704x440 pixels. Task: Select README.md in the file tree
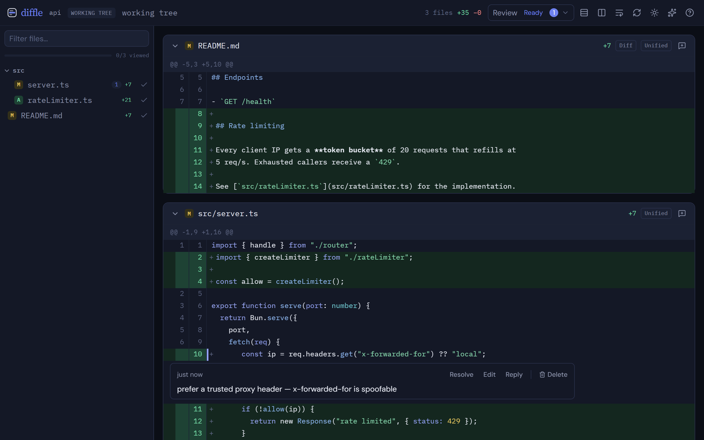pyautogui.click(x=42, y=116)
